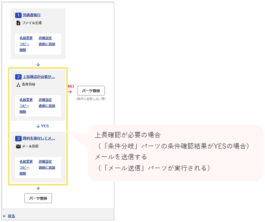Click the メール送信 label text
Screen dimensions: 265x222
(x=30, y=146)
